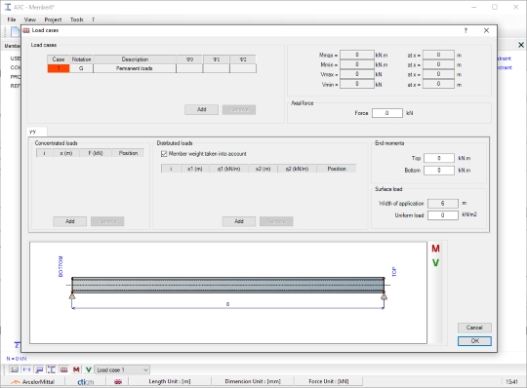This screenshot has height=388, width=527.
Task: Open the Project menu
Action: (x=53, y=19)
